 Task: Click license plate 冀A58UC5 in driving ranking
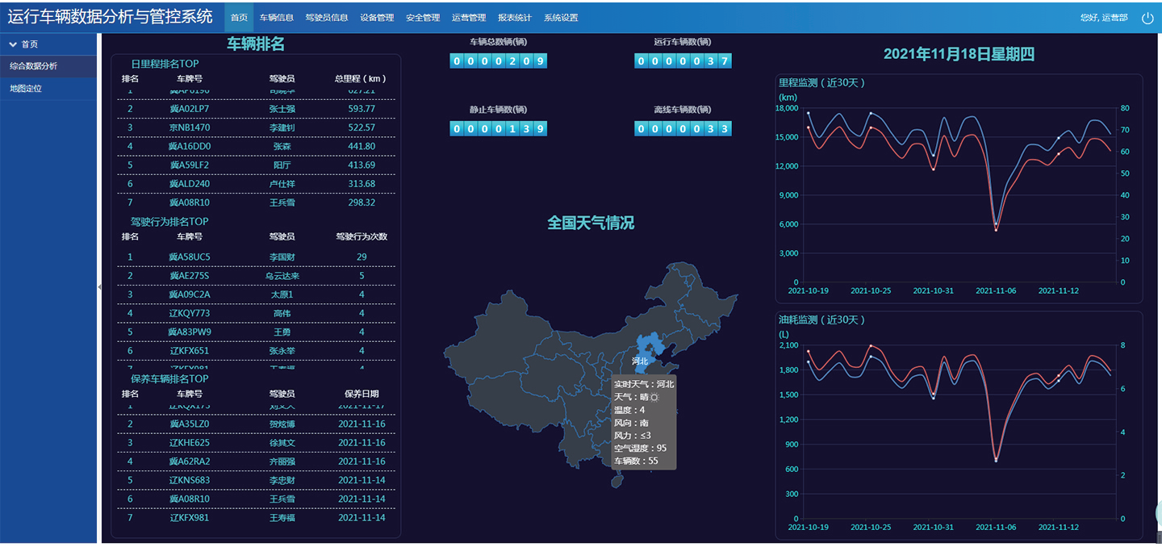click(x=190, y=257)
